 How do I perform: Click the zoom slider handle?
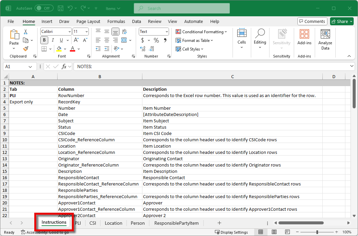(317, 232)
